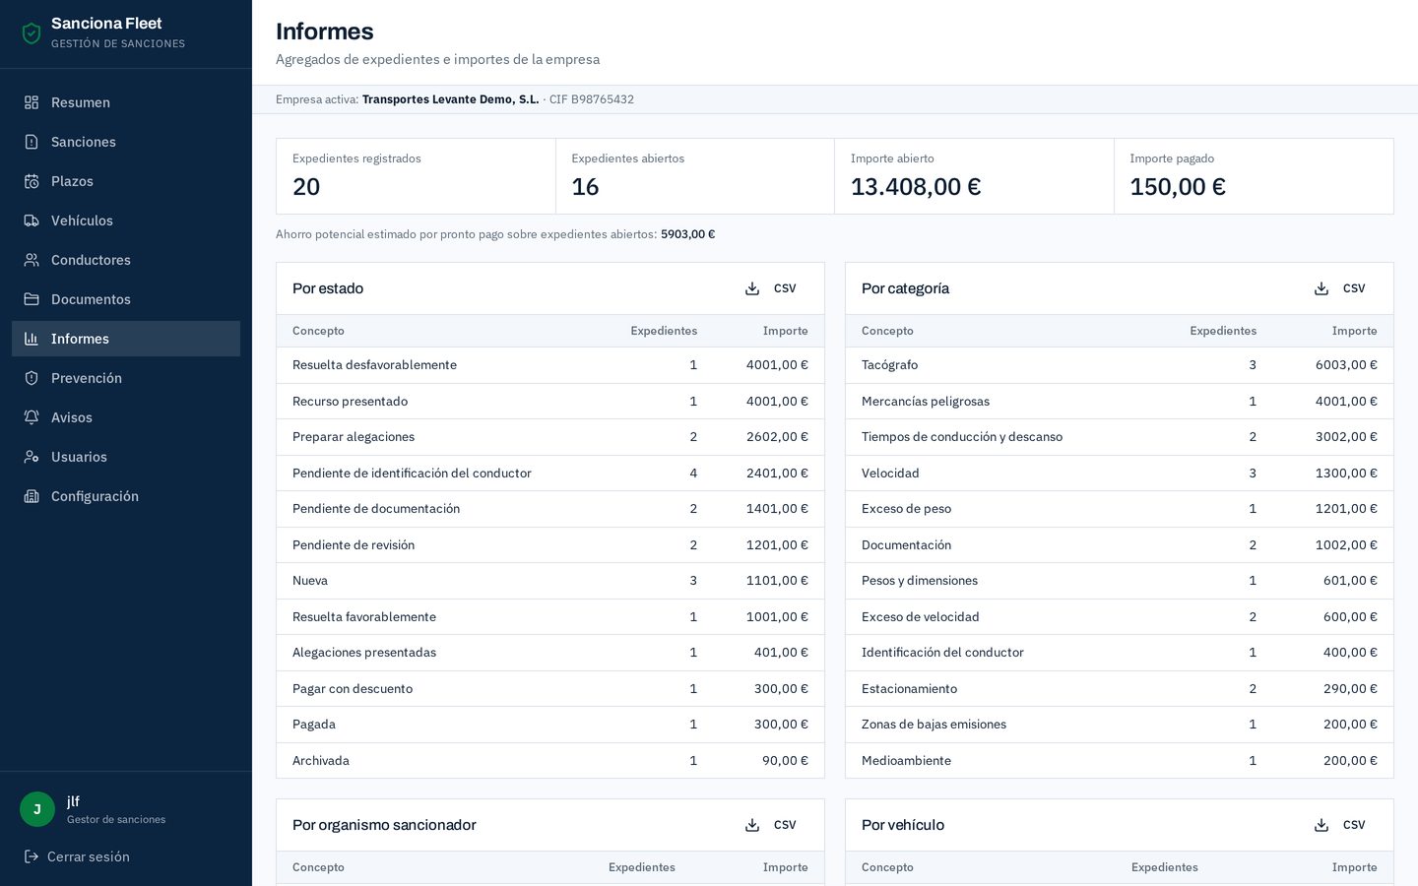Click the Prevención shield icon
1418x886 pixels.
[32, 378]
